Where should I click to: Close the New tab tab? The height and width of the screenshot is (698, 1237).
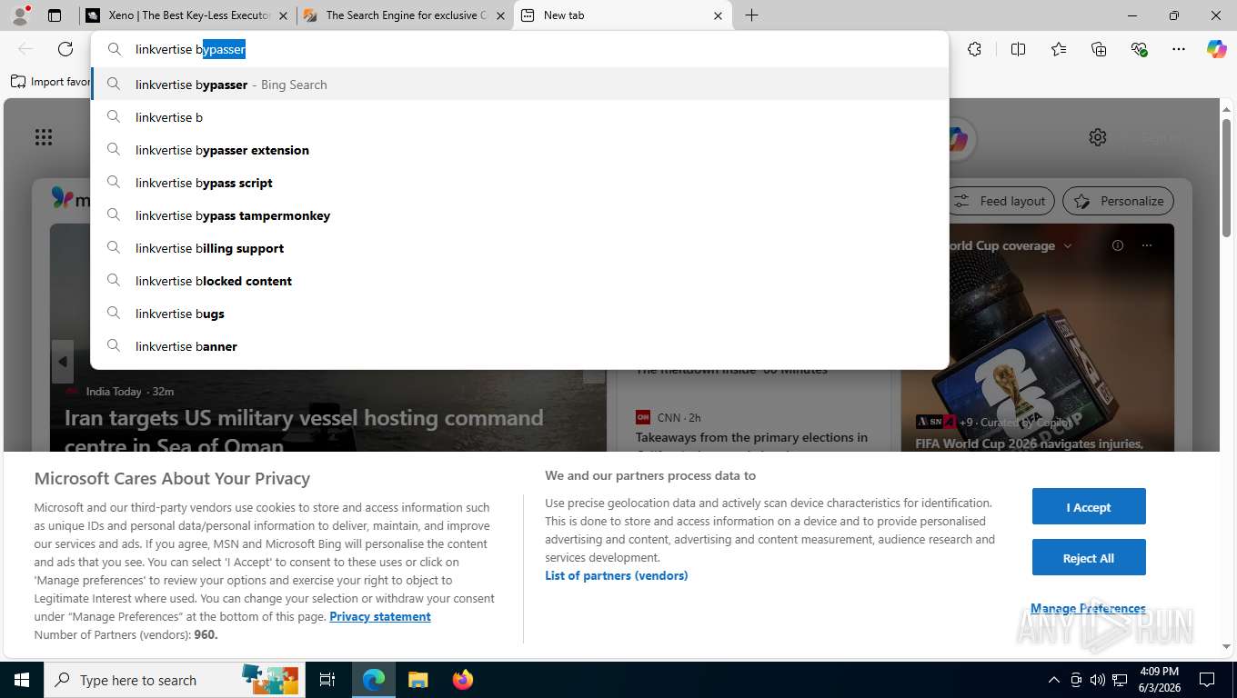coord(718,15)
